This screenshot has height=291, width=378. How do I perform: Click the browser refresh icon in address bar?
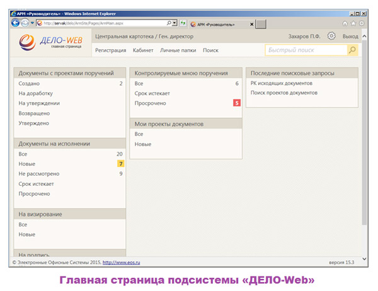click(x=182, y=23)
